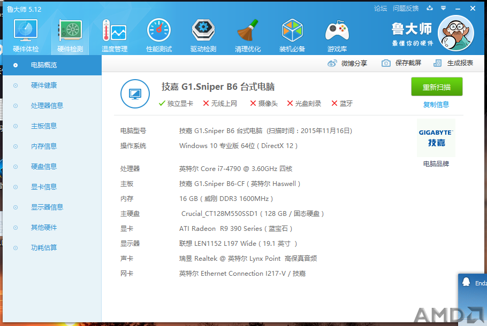Click the 蓝牙 status indicator

[x=342, y=104]
